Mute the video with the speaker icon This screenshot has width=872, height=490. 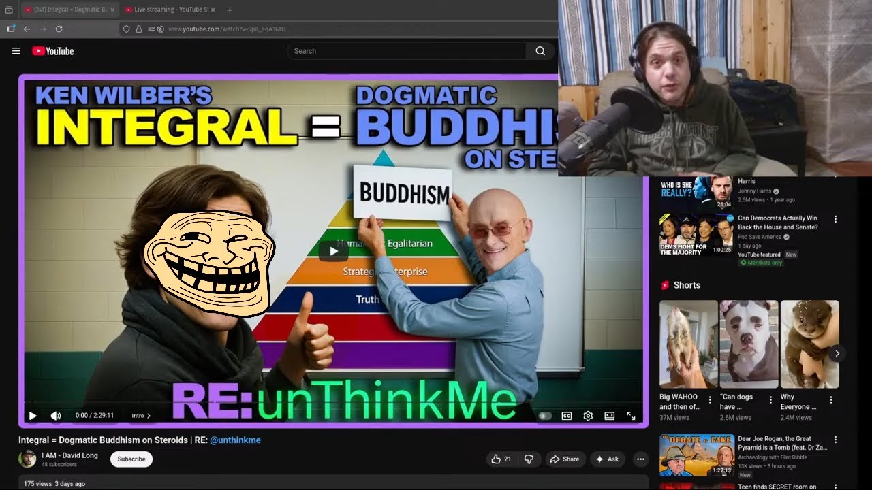56,416
